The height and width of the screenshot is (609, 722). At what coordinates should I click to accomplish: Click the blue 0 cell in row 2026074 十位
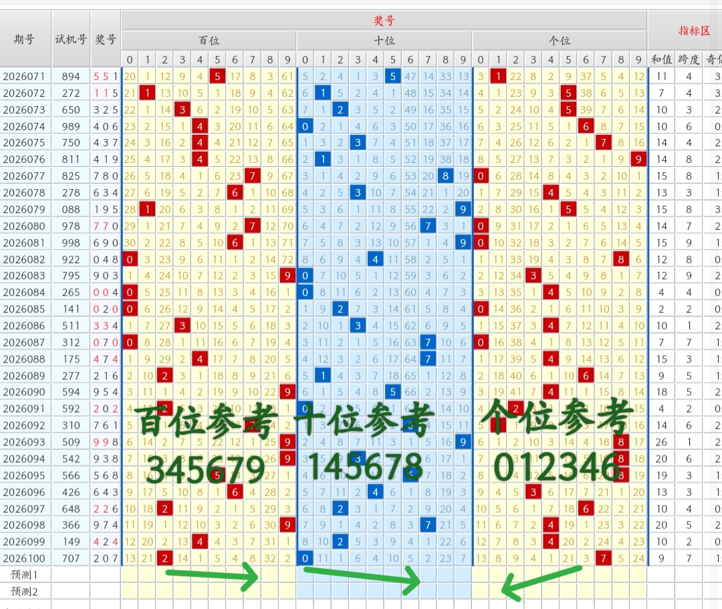pyautogui.click(x=304, y=126)
